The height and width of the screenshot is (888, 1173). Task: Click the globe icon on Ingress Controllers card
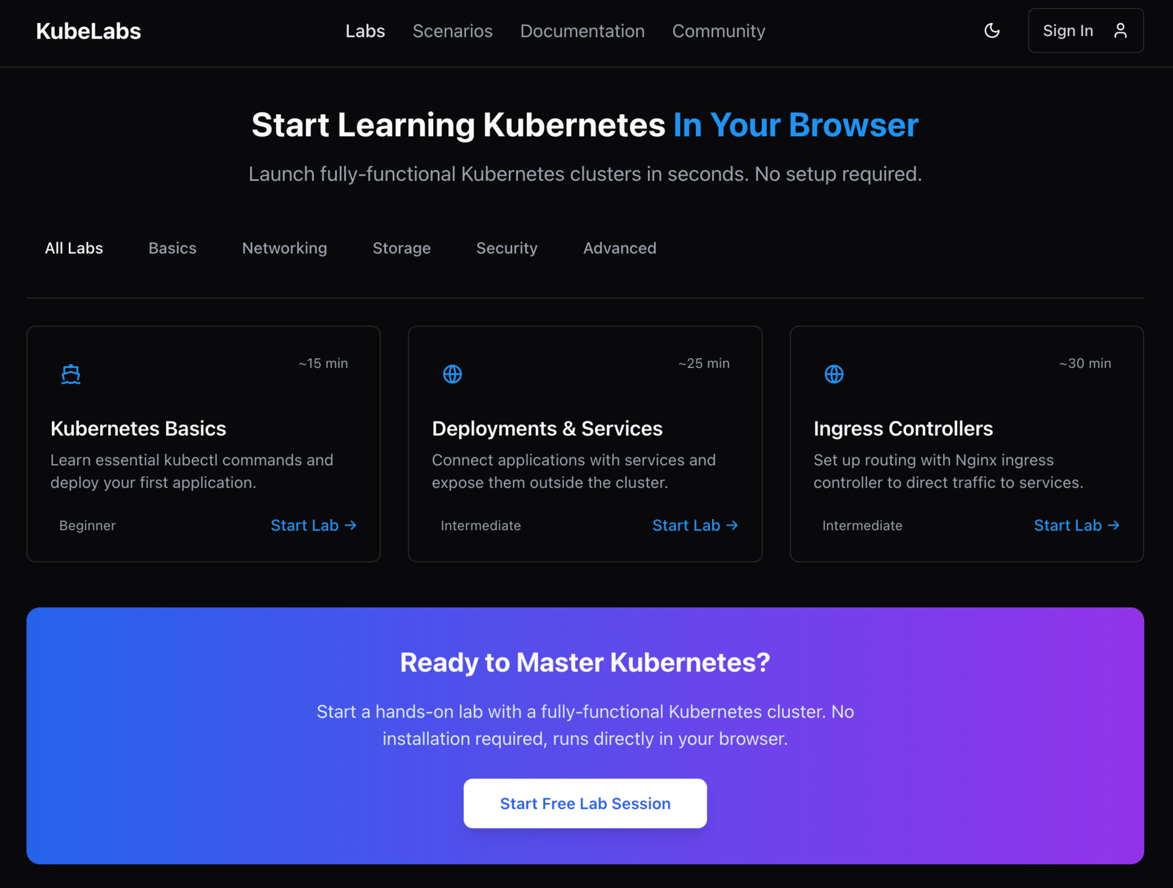(833, 373)
